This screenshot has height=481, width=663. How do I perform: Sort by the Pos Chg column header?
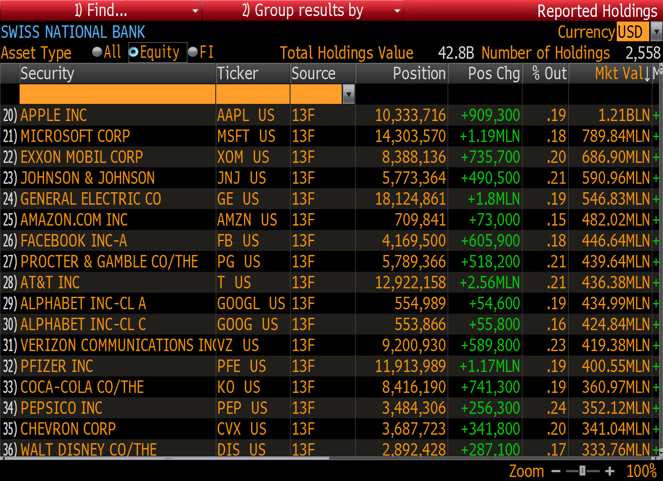485,73
